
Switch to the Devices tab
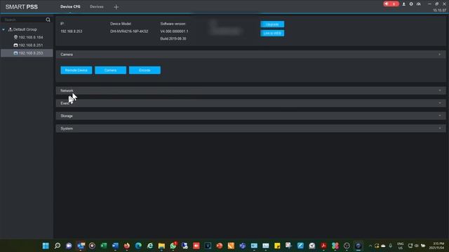(97, 6)
